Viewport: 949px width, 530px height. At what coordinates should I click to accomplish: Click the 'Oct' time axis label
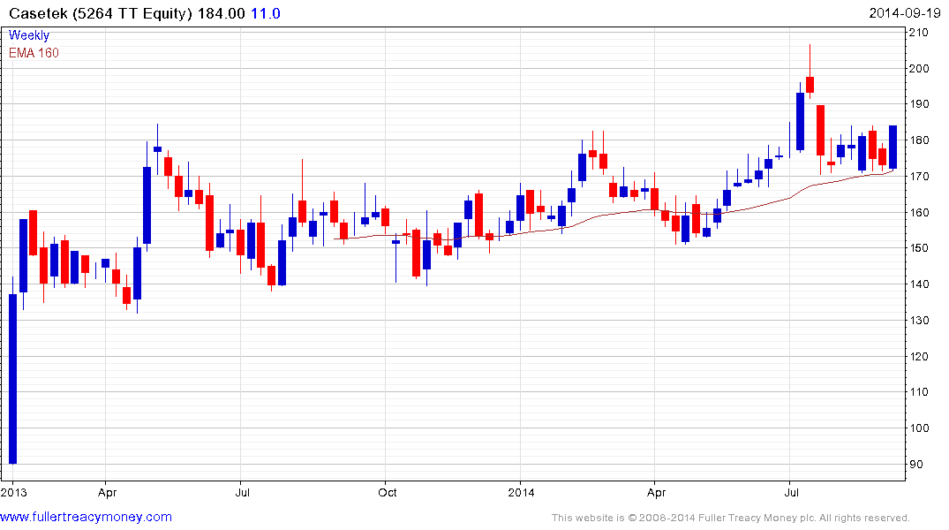(388, 492)
